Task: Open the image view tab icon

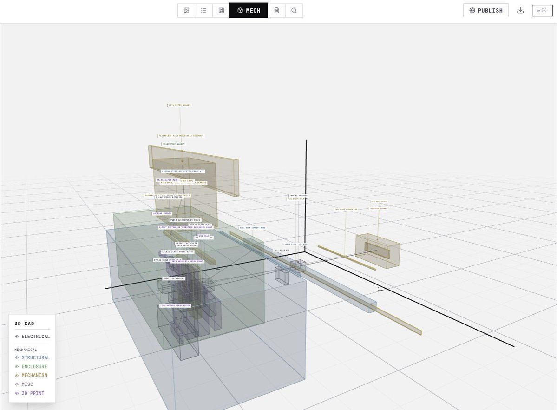Action: click(x=186, y=11)
